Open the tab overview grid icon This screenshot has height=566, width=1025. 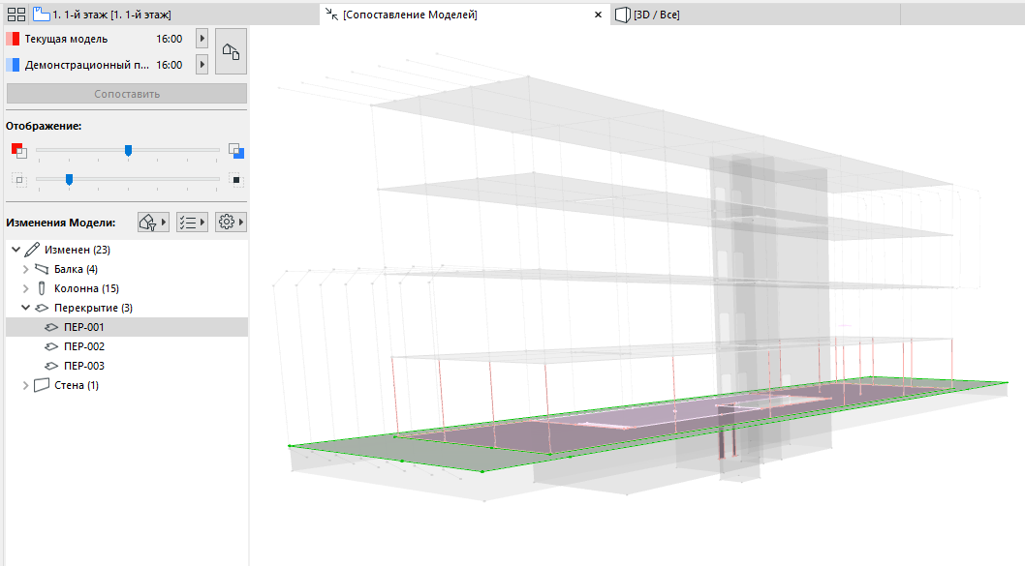tap(16, 15)
